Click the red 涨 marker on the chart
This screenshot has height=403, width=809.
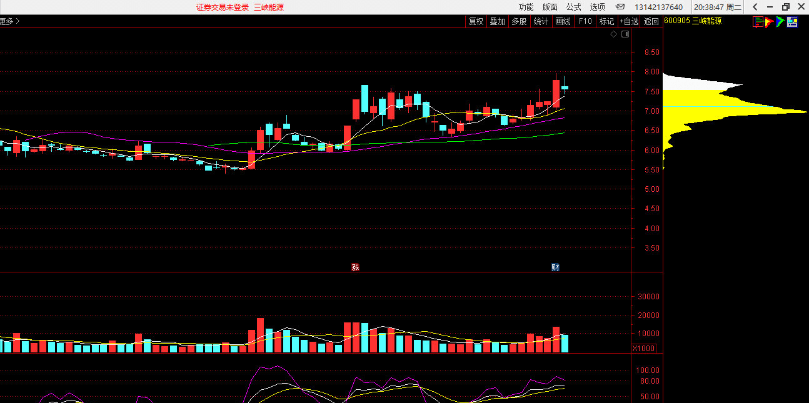click(x=355, y=267)
